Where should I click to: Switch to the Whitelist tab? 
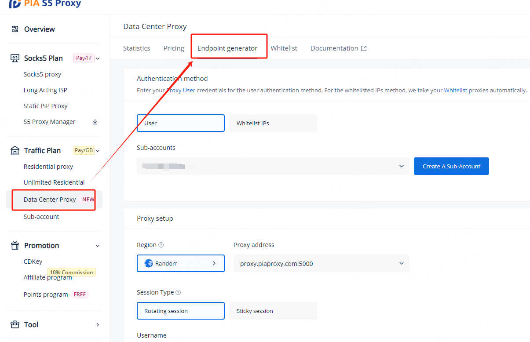click(x=284, y=48)
